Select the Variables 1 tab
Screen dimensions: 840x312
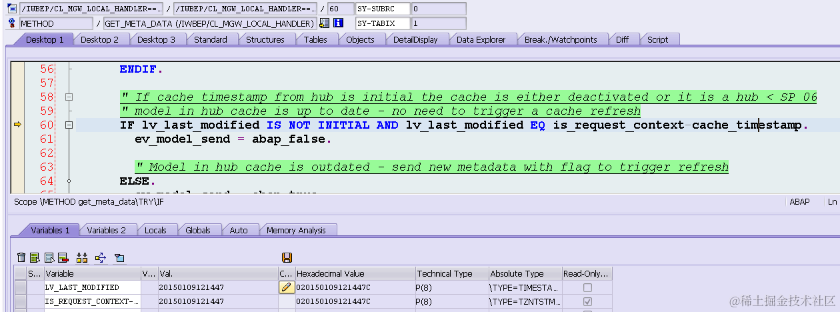tap(50, 230)
